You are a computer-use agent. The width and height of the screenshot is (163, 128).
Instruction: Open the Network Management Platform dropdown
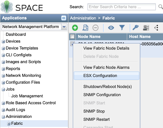tap(64, 27)
